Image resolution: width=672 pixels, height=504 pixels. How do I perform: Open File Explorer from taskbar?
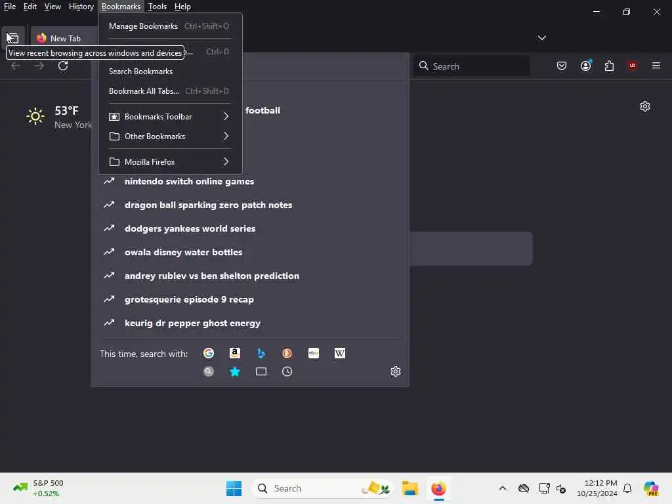(409, 488)
